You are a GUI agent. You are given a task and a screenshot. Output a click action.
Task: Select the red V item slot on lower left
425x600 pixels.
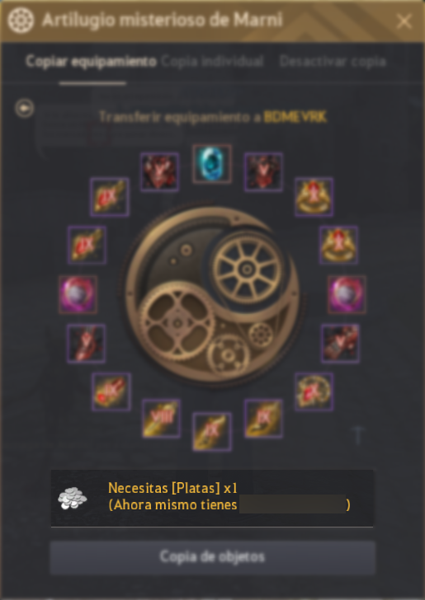point(86,343)
